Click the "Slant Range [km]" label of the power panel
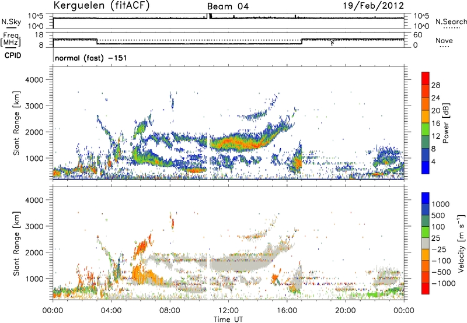The width and height of the screenshot is (467, 323). [16, 123]
